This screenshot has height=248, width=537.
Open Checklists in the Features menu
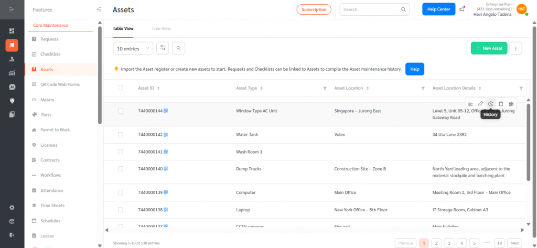[x=50, y=54]
